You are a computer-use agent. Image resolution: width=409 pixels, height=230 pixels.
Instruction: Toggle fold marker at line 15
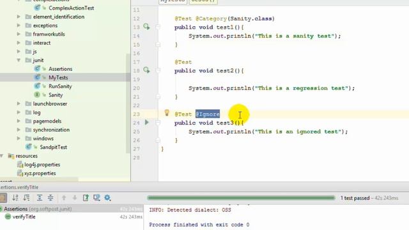click(158, 45)
